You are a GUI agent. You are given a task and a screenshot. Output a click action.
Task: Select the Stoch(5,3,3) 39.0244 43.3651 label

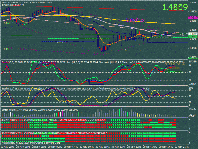(17, 89)
